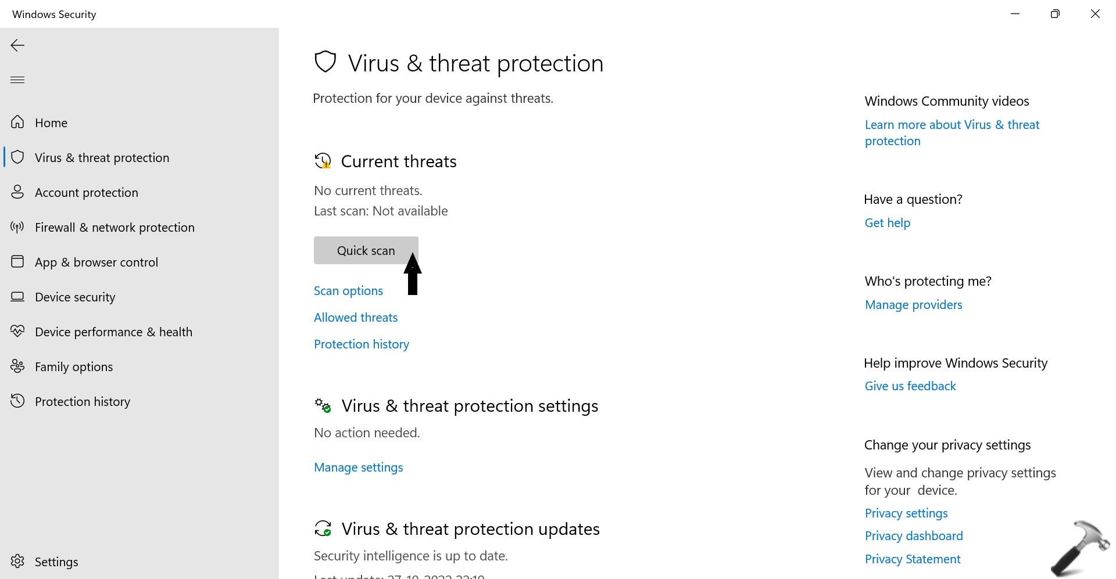Open the Settings gear icon
Viewport: 1116px width, 579px height.
pyautogui.click(x=17, y=562)
